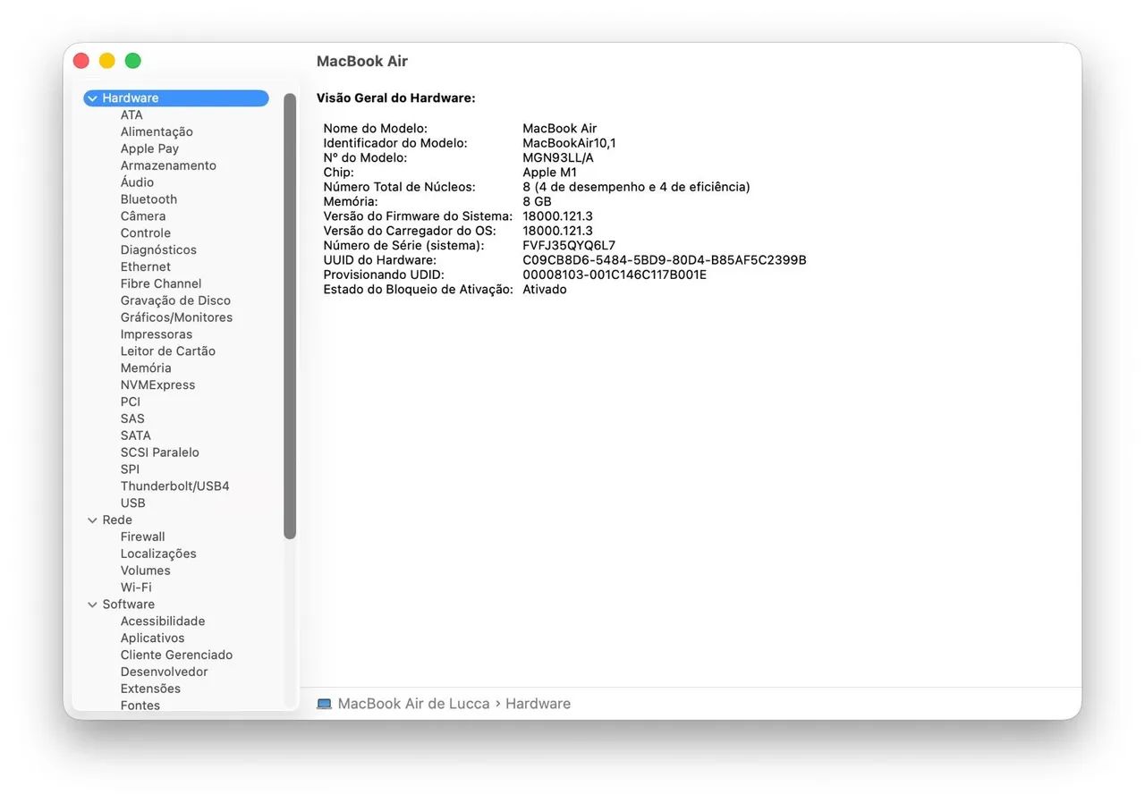Collapse the Software section chevron
Image resolution: width=1145 pixels, height=803 pixels.
pos(92,604)
